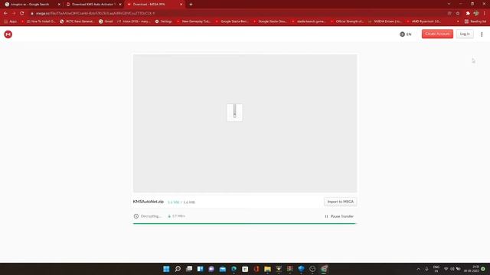490x275 pixels.
Task: Open tab search dropdown arrow
Action: pos(449,4)
